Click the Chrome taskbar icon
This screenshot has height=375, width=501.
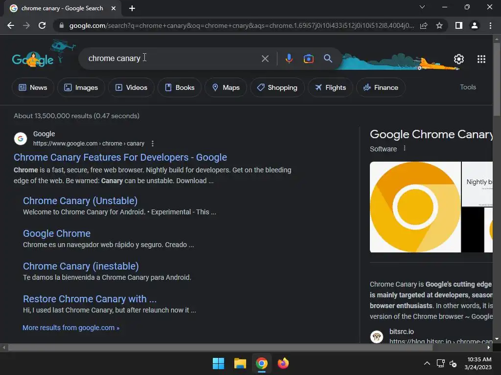(262, 363)
